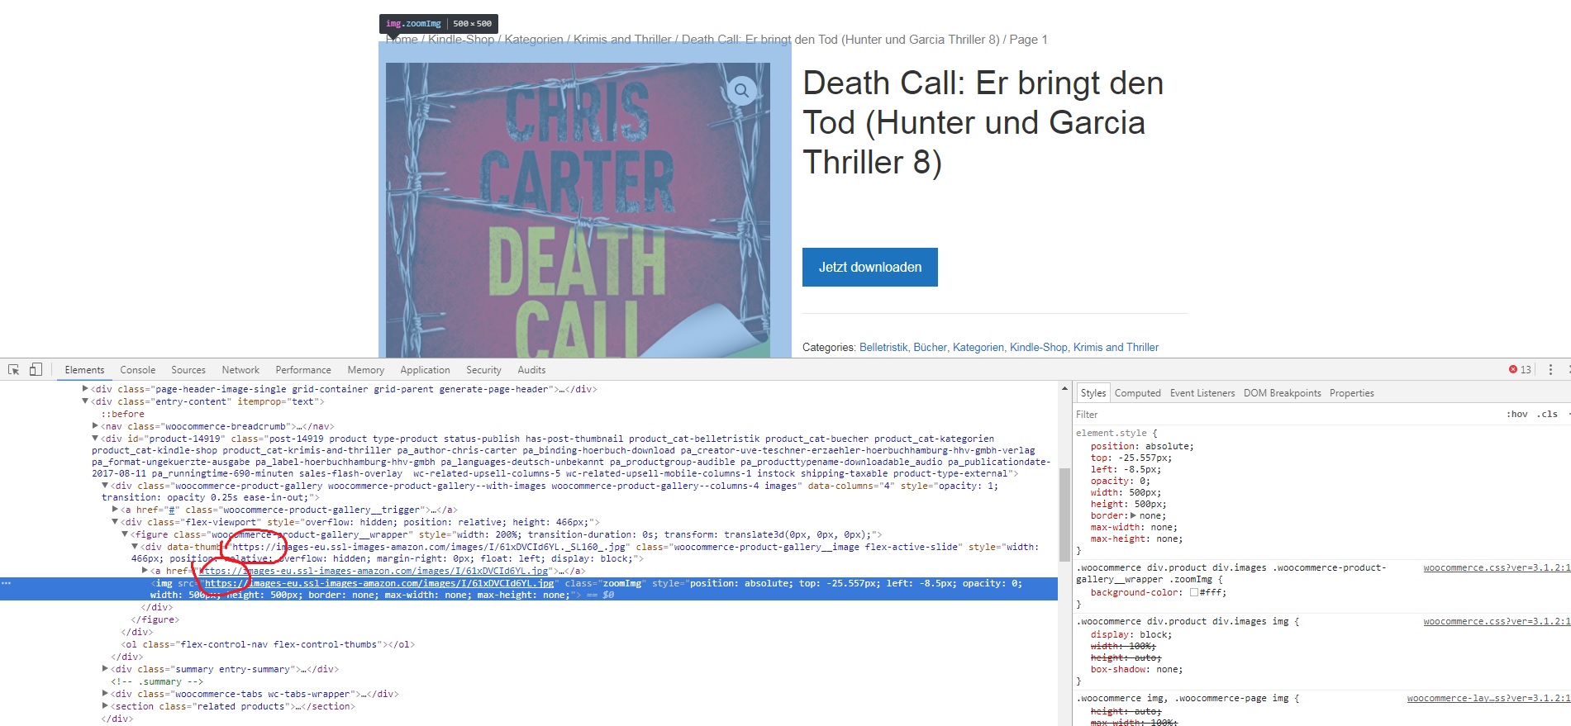Expand the woocommerce-breadcrumb nav node
This screenshot has height=726, width=1571.
(x=95, y=426)
